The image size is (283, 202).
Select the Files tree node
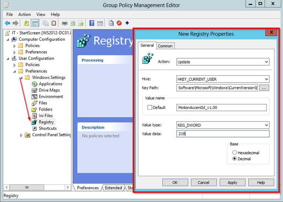coord(43,103)
